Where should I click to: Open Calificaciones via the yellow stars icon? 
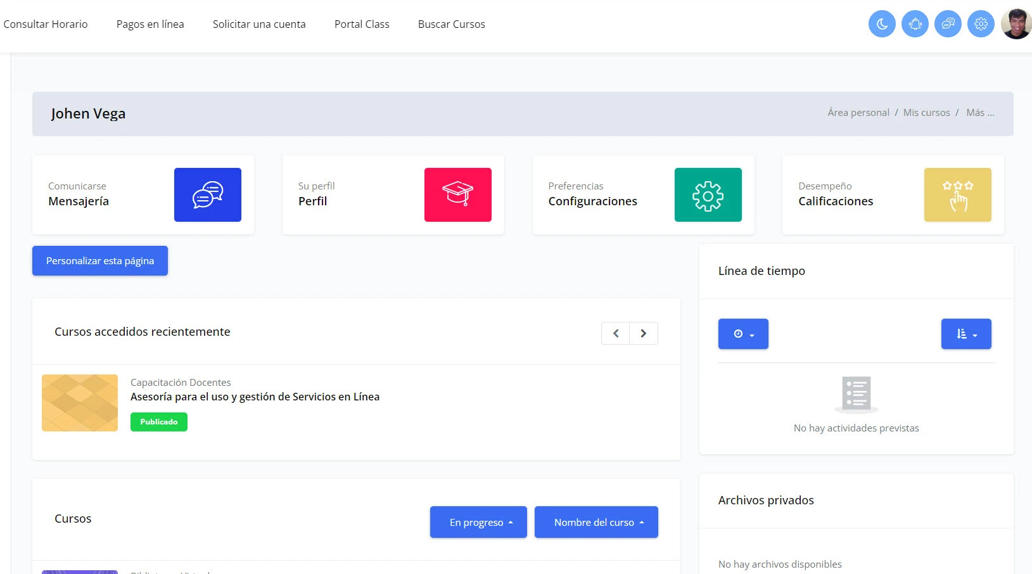(957, 195)
